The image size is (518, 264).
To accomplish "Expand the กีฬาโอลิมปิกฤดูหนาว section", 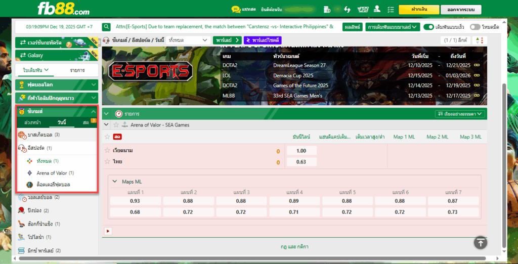I will 57,98.
